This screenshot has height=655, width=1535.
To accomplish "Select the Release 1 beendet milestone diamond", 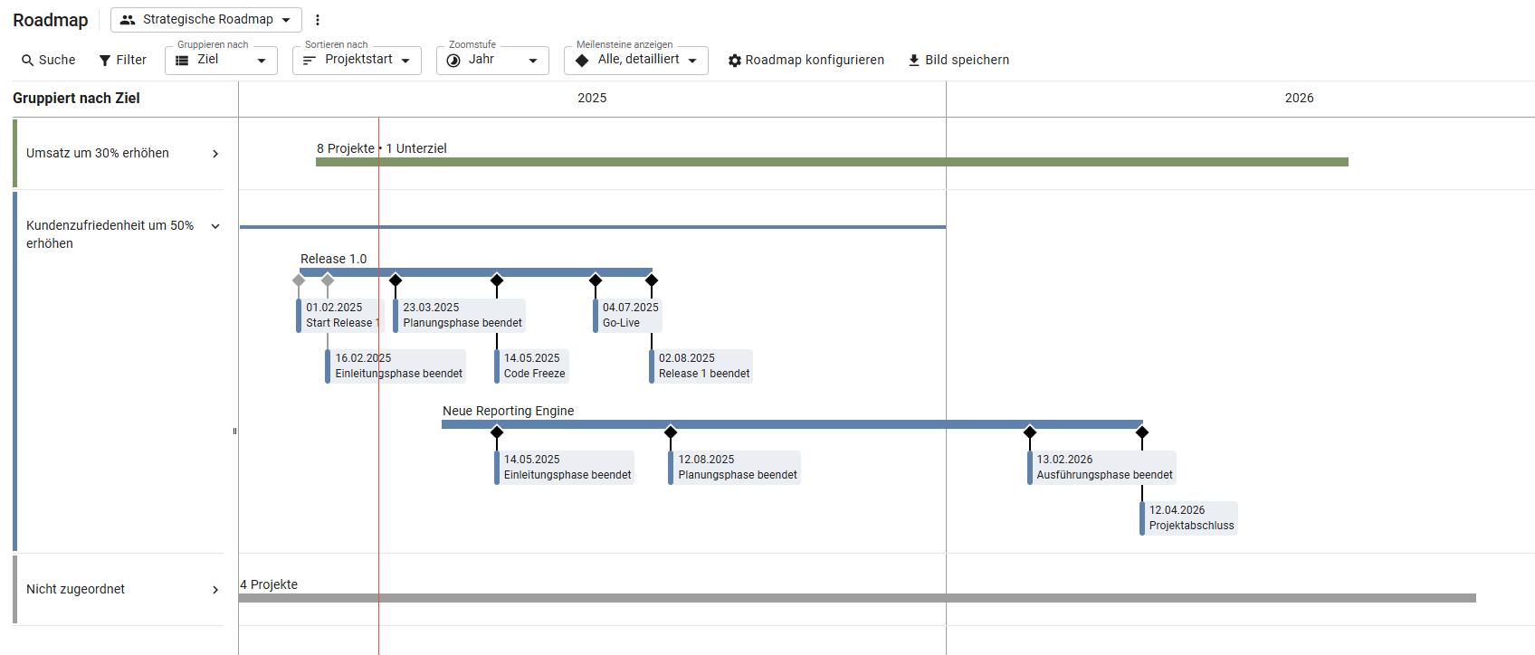I will click(652, 280).
